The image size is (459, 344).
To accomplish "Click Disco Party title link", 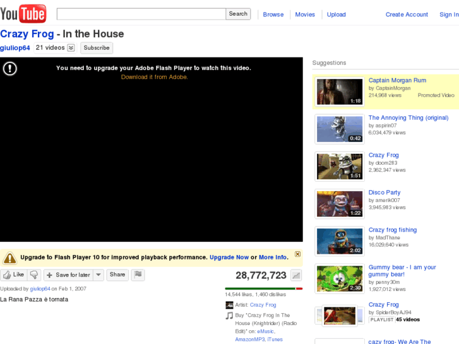I will coord(384,193).
